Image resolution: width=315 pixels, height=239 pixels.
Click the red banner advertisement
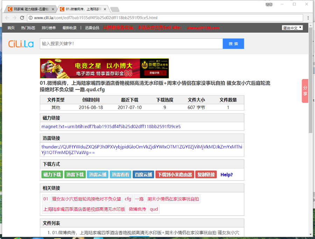(104, 68)
